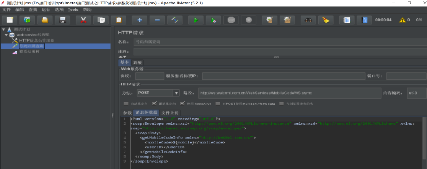Open the 文件 menu
Viewport: 427px width, 169px height.
(x=7, y=10)
